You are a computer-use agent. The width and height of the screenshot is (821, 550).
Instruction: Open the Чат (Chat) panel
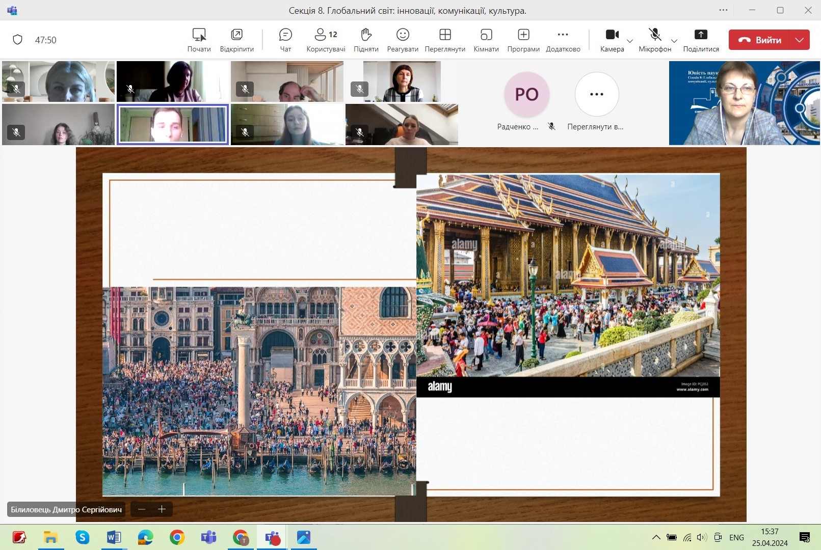tap(285, 40)
